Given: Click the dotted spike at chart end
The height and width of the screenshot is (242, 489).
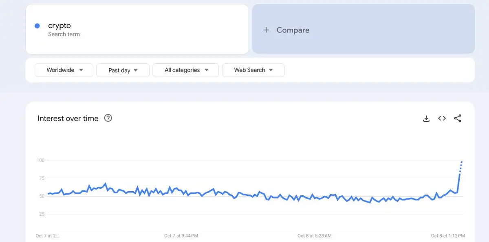Looking at the screenshot, I should pyautogui.click(x=461, y=167).
